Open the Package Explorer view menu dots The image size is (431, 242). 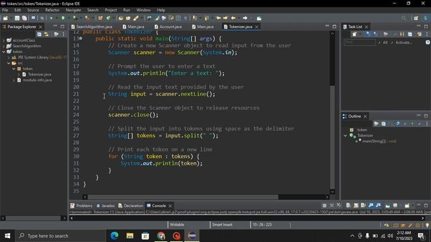click(63, 34)
